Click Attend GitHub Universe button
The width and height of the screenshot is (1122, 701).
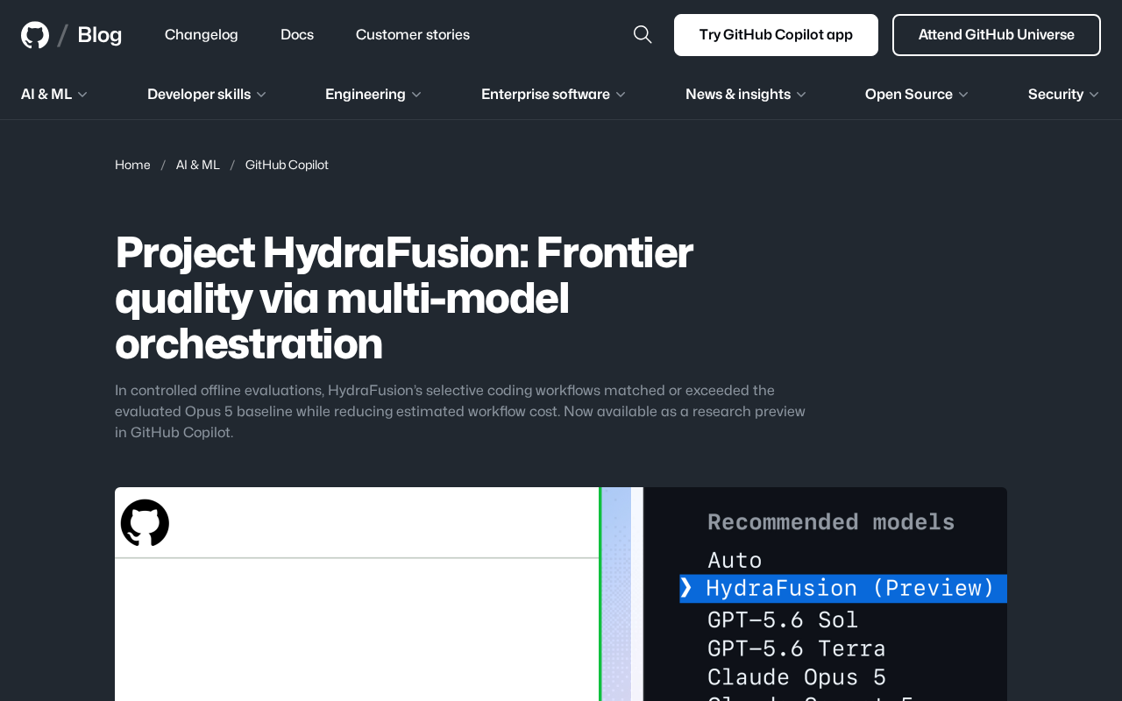point(997,35)
